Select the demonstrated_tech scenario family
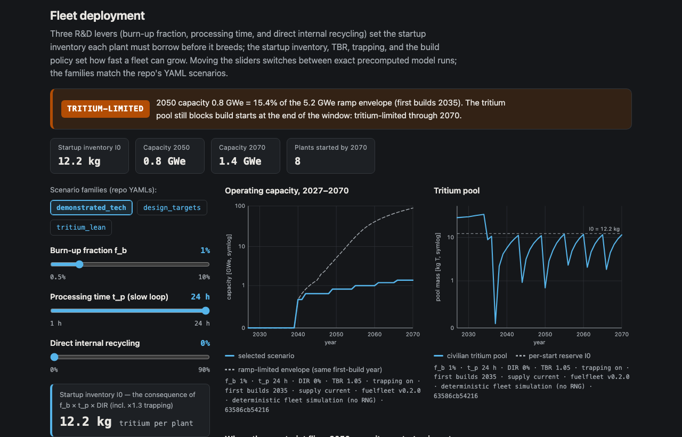 pyautogui.click(x=91, y=207)
